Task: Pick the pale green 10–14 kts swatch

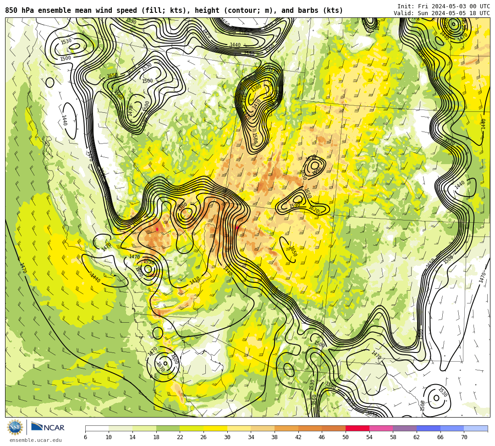Action: coord(121,428)
